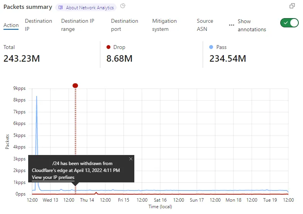Select the Mitigation system tab
303x214 pixels.
[164, 25]
